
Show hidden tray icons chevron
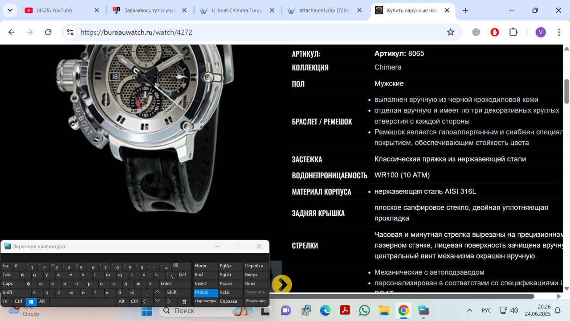(x=469, y=310)
